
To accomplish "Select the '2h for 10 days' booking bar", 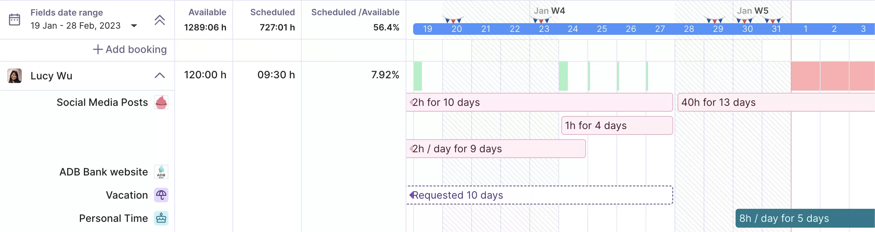I will click(x=540, y=102).
